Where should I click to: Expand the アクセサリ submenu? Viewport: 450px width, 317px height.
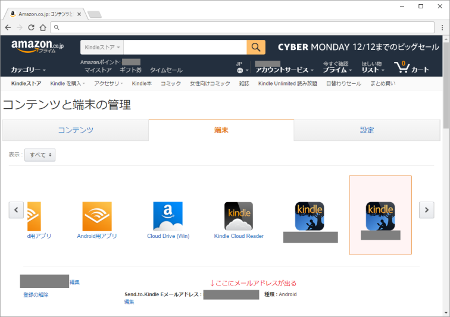pos(108,83)
